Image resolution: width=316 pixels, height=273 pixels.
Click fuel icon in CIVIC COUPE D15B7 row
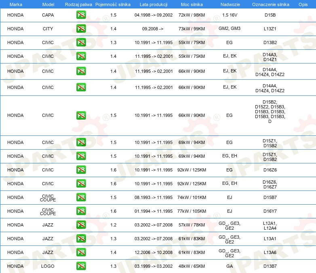pyautogui.click(x=81, y=197)
